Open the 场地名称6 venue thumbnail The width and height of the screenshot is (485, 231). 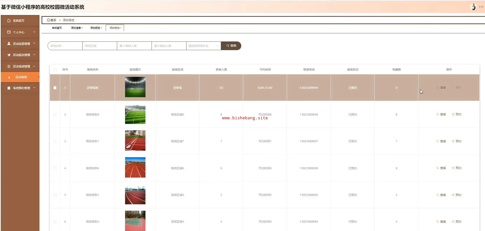click(135, 167)
